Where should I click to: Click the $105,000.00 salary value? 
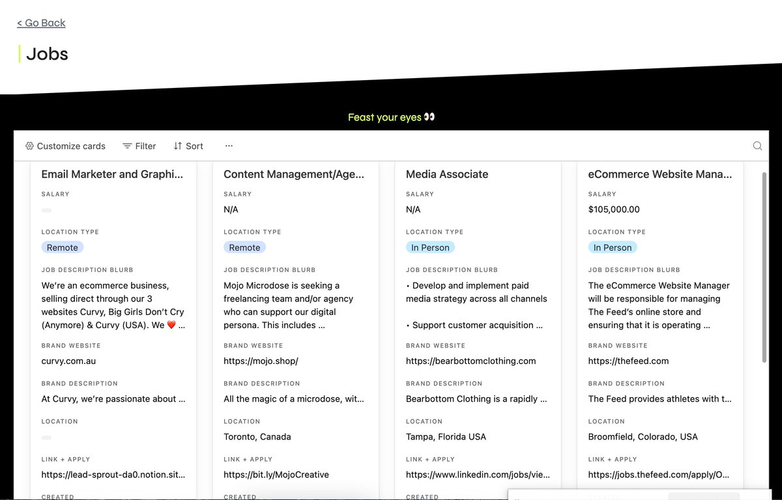(x=614, y=210)
